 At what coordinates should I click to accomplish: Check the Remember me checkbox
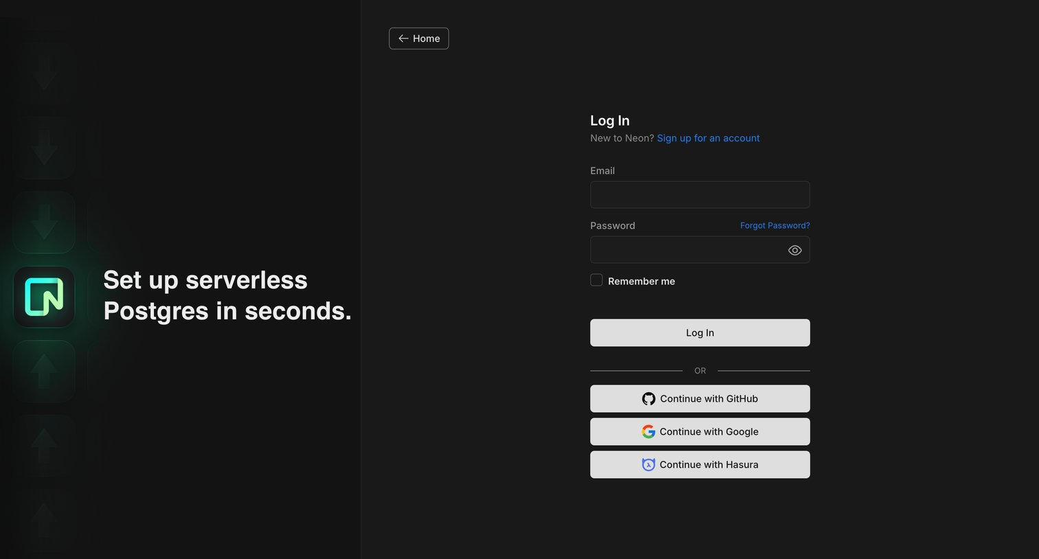tap(596, 280)
